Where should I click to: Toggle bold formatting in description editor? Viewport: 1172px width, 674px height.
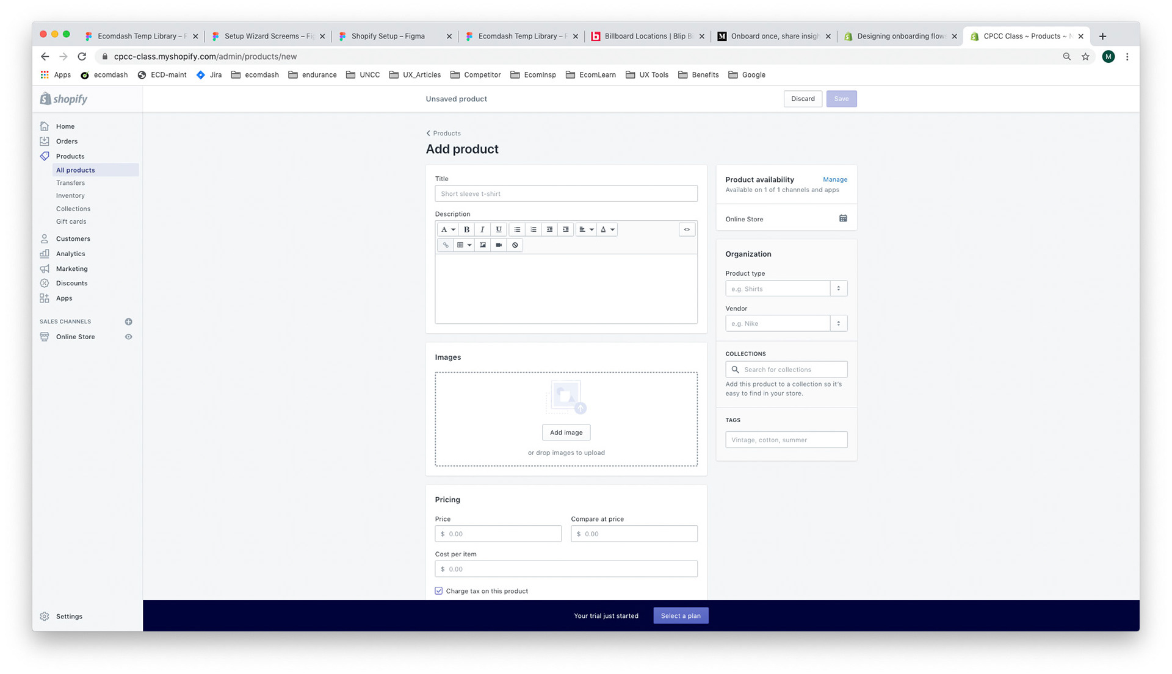click(466, 229)
